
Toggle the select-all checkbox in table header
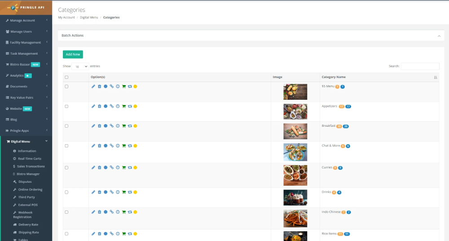point(67,77)
